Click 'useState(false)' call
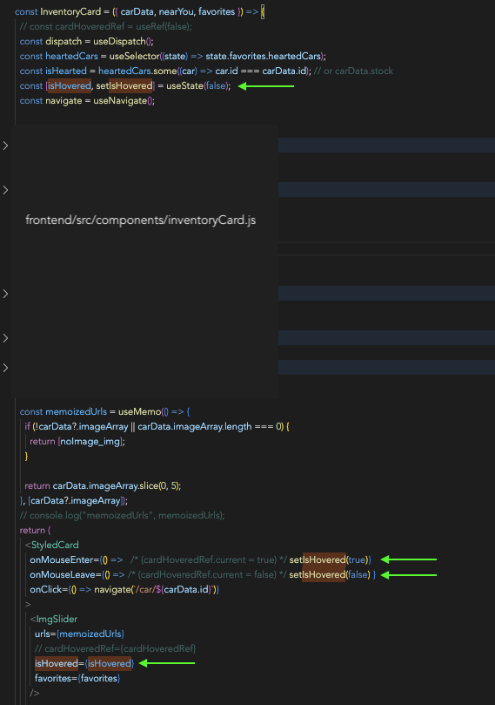 tap(197, 86)
